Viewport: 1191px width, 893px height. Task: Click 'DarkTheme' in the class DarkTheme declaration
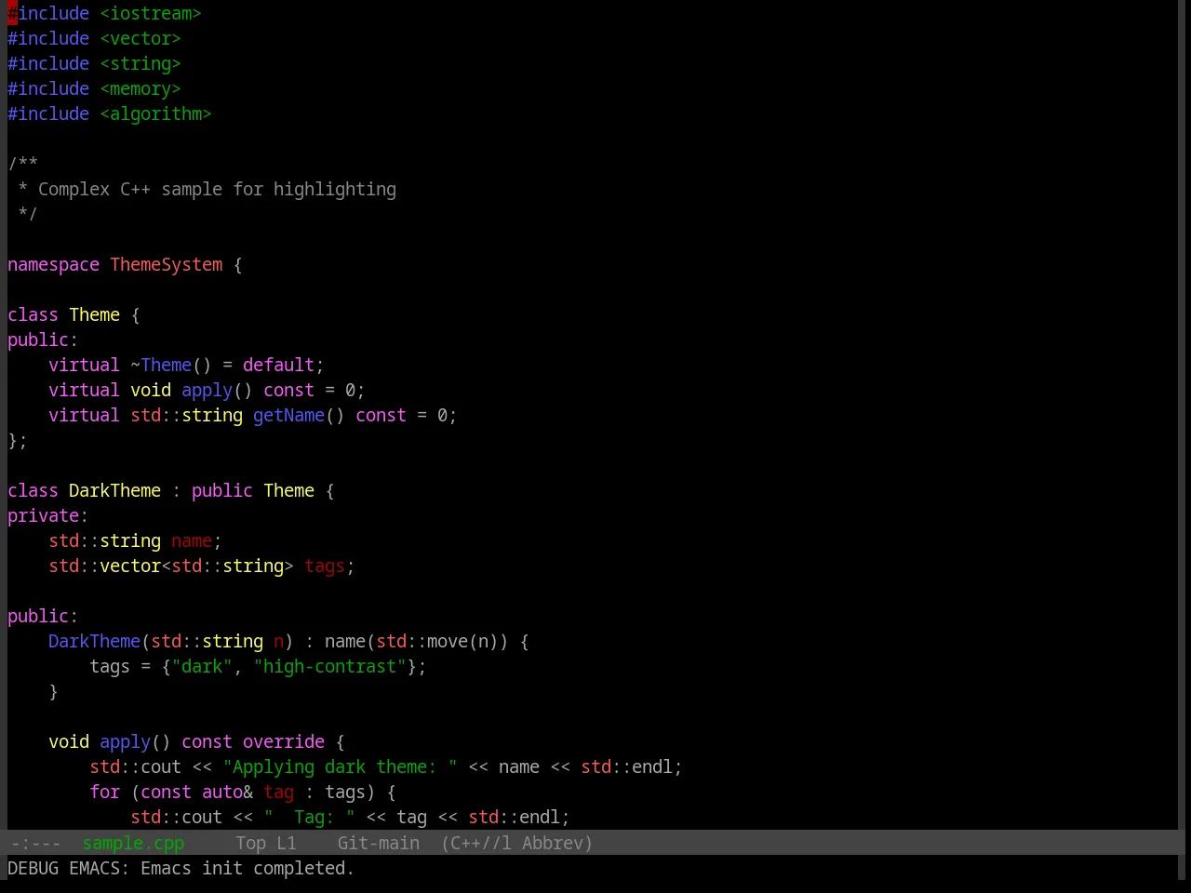point(114,490)
